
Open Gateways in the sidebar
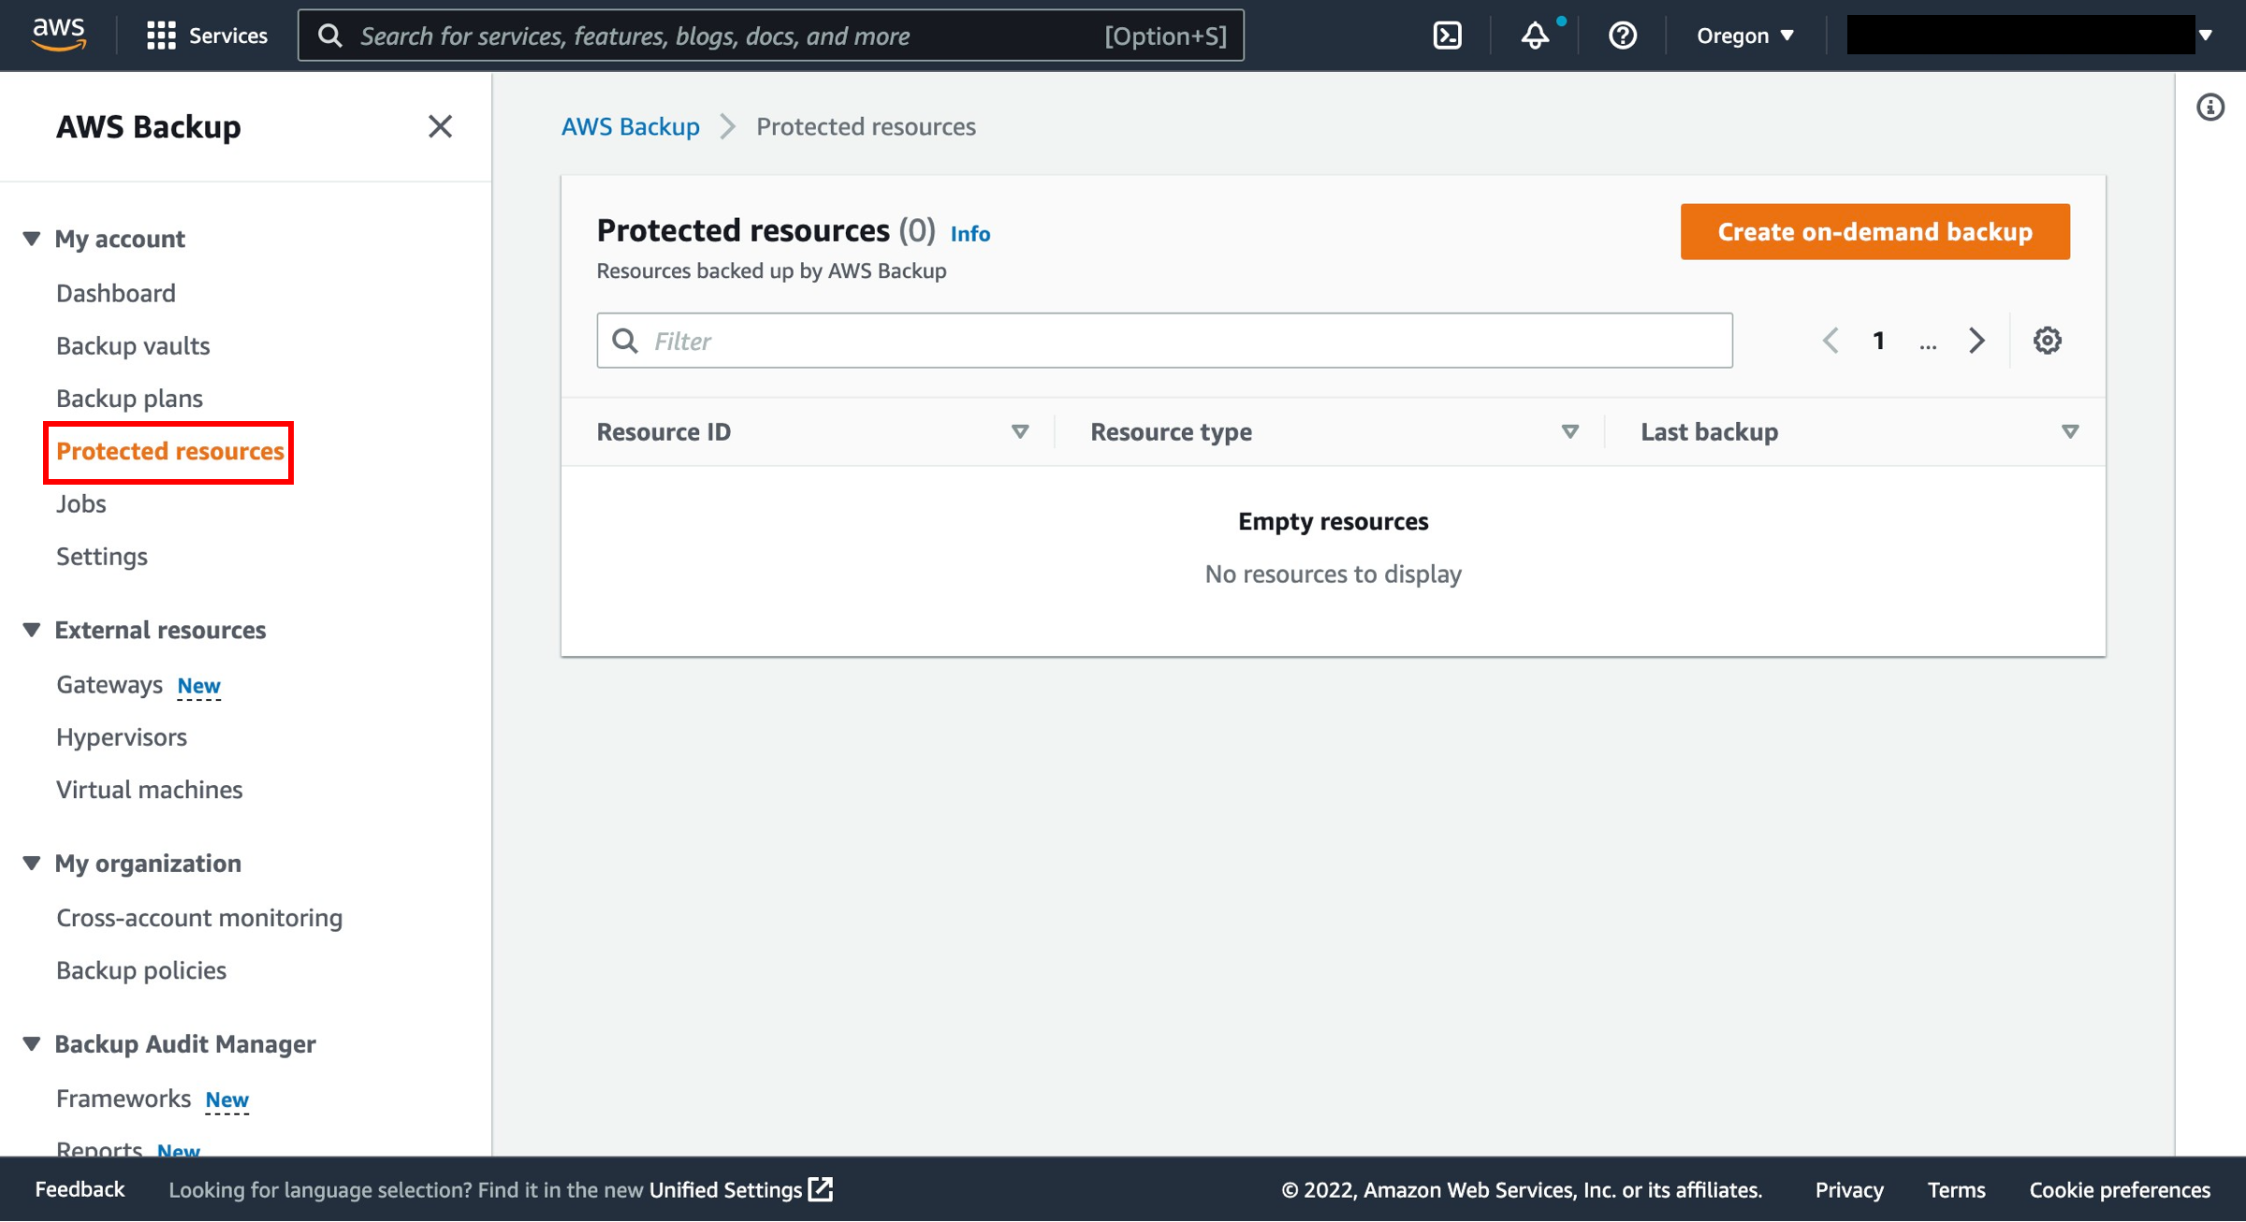pos(109,684)
